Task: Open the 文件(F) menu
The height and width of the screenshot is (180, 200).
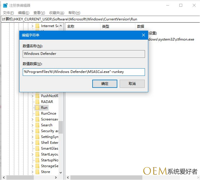Action: click(x=8, y=13)
